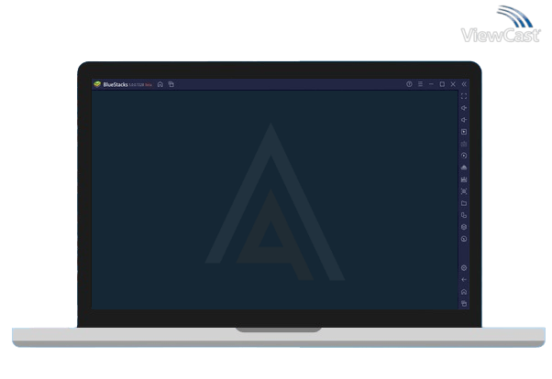Screen dimensions: 552x379
Task: Take a screenshot with the capture frame icon
Action: coord(464,191)
